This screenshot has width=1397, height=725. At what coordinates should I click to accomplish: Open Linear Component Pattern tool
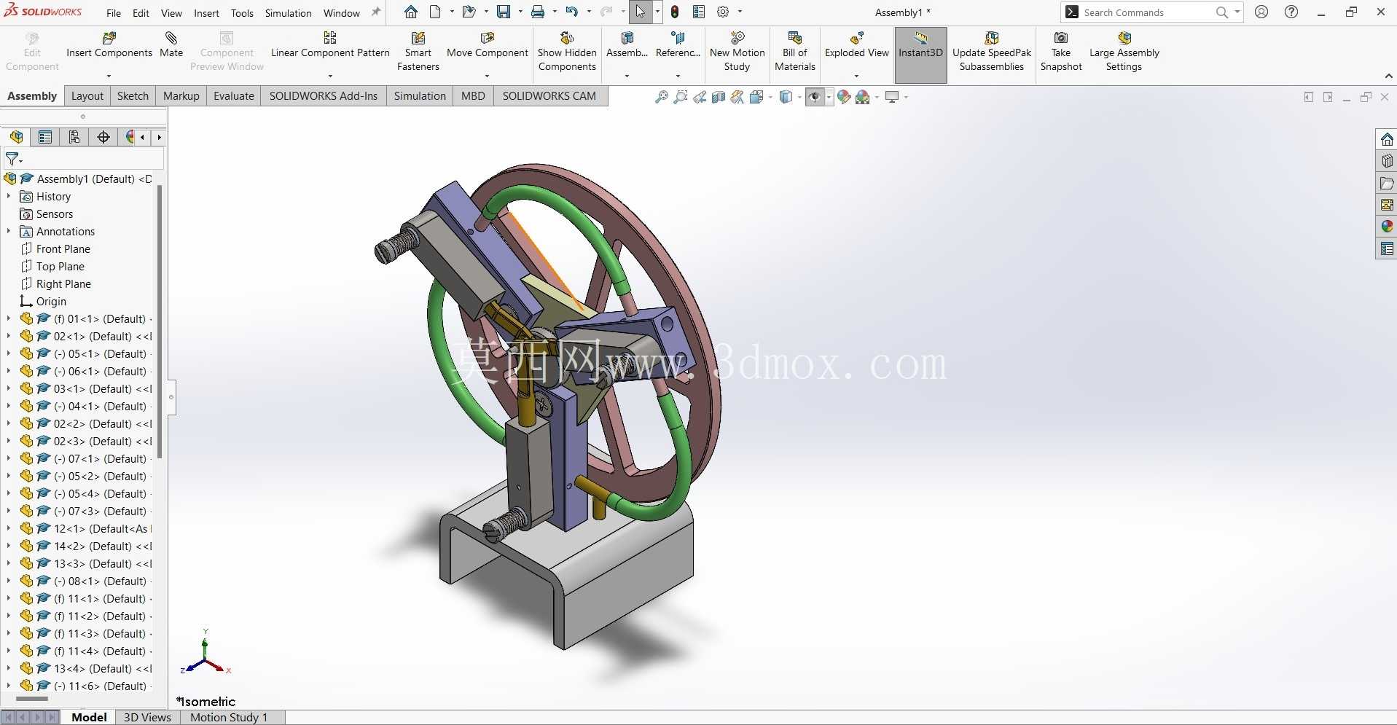point(330,45)
